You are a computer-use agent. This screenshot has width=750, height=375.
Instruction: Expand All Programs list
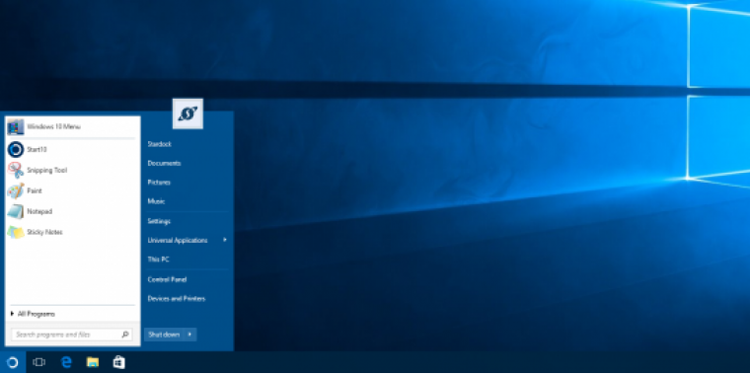click(33, 314)
